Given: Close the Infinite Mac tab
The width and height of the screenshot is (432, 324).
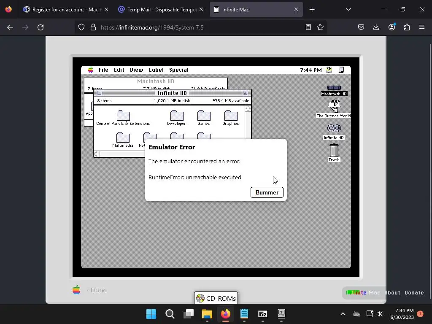Looking at the screenshot, I should 296,9.
